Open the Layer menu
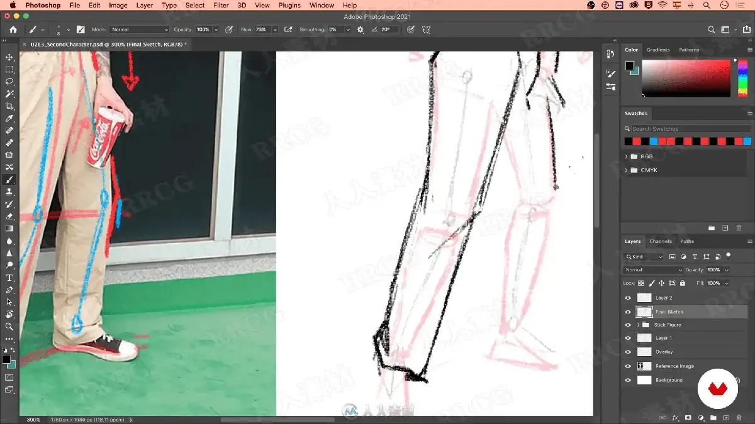Screen dimensions: 755x424 145,5
